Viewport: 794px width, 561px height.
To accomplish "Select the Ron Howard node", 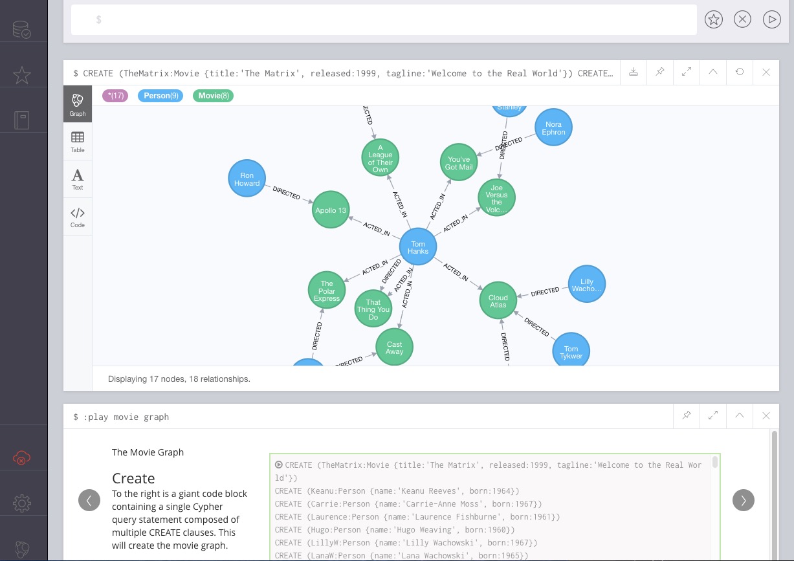I will tap(247, 179).
